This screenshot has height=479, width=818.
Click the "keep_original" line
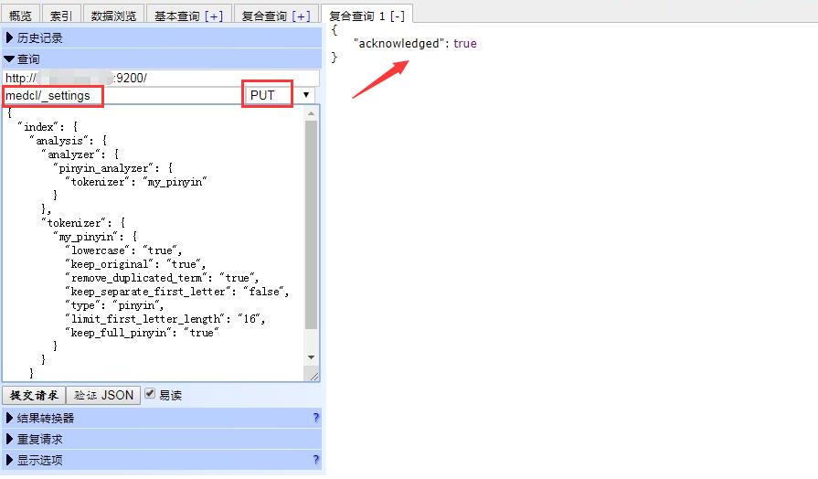coord(135,264)
